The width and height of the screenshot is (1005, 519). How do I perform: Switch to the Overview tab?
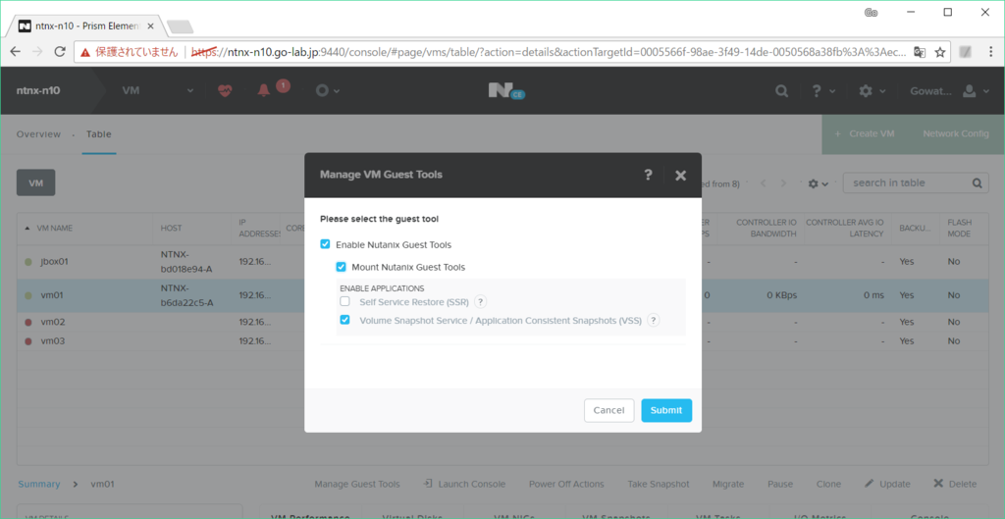(38, 134)
